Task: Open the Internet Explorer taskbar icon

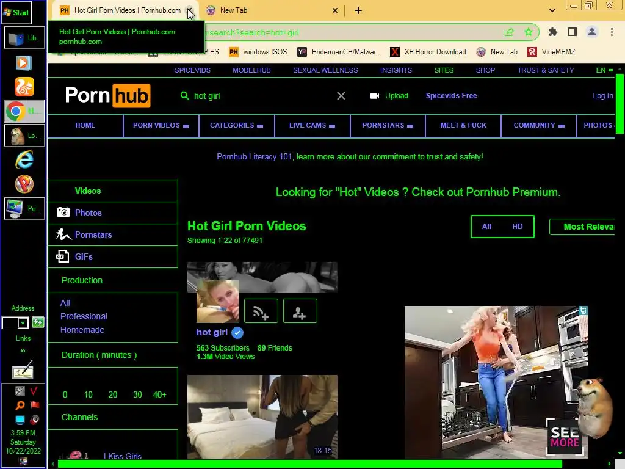Action: coord(24,160)
